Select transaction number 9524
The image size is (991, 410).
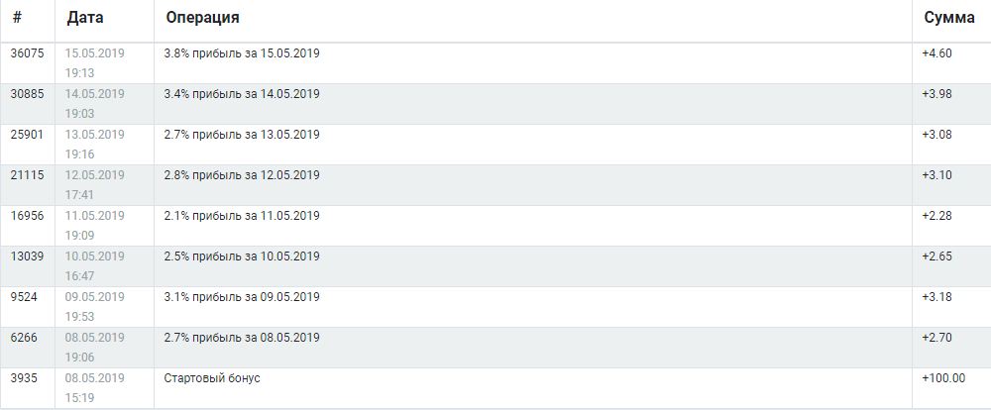click(x=24, y=297)
